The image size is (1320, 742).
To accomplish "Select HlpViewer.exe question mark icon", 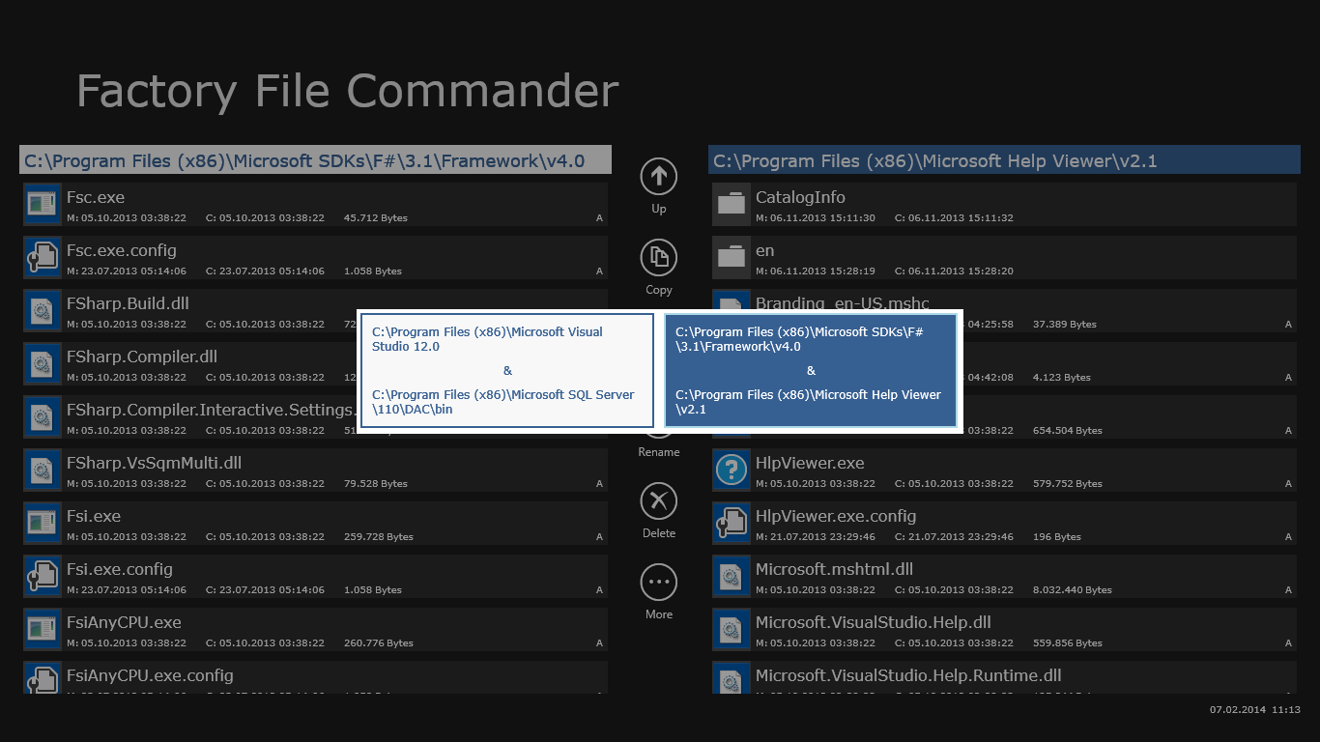I will tap(732, 469).
